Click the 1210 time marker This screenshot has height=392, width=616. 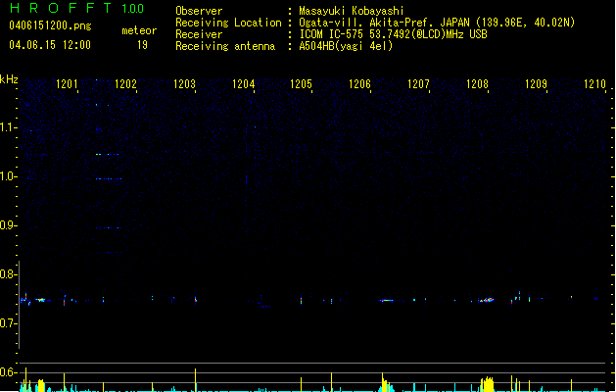coord(594,84)
